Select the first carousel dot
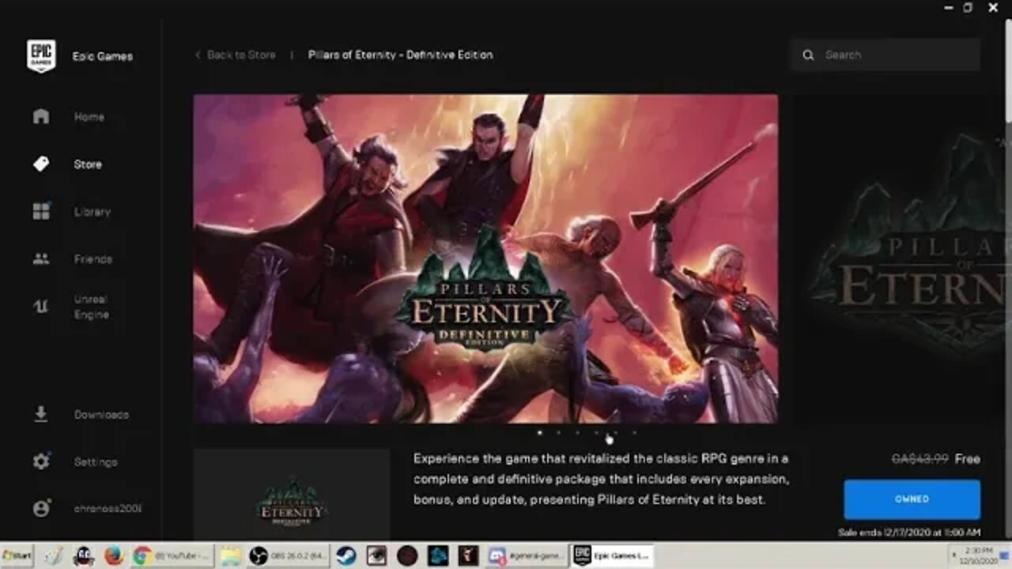Viewport: 1012px width, 569px height. click(540, 432)
